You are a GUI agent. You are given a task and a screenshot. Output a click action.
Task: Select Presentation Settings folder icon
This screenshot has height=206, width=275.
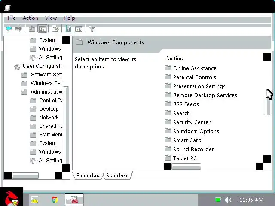[168, 86]
